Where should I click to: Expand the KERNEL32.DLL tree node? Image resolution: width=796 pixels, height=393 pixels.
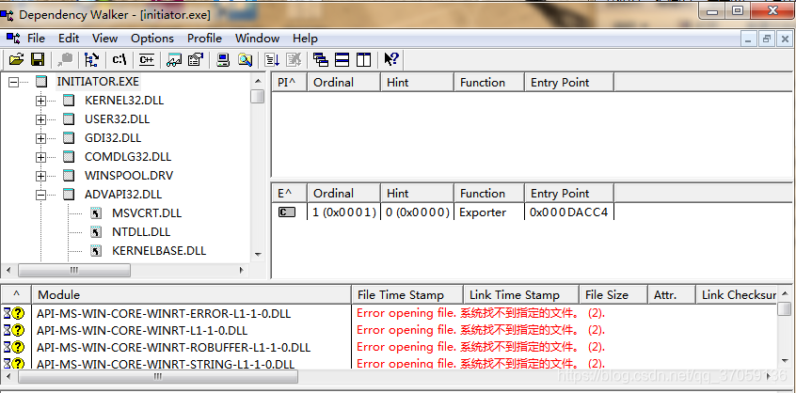pos(41,101)
